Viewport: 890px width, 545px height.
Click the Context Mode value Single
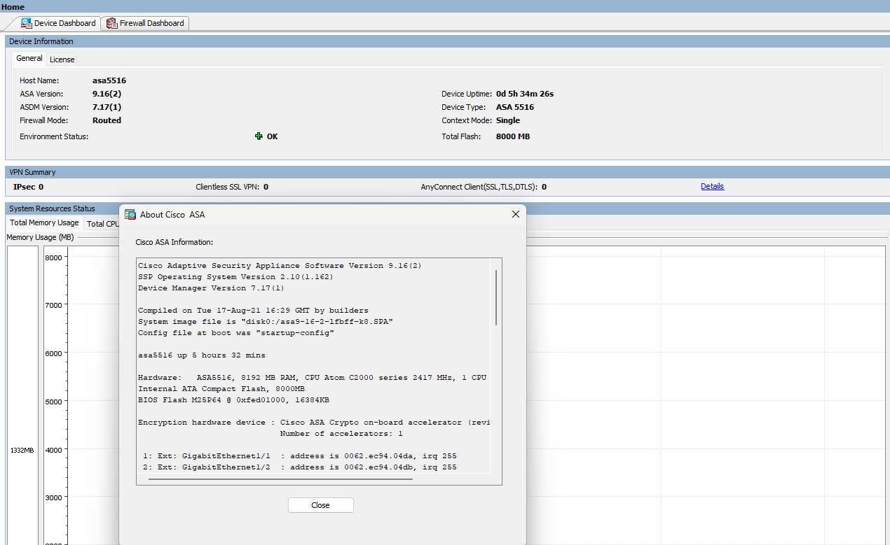click(508, 120)
